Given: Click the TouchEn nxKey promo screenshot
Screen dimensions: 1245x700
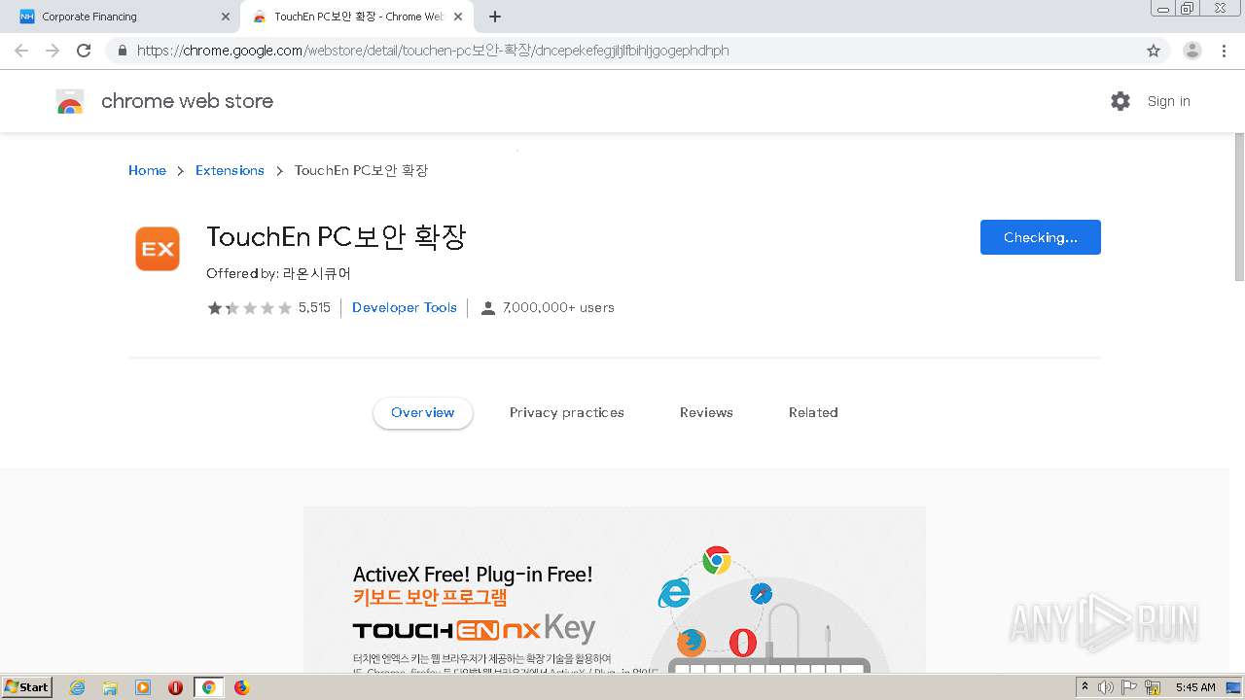Looking at the screenshot, I should (614, 589).
